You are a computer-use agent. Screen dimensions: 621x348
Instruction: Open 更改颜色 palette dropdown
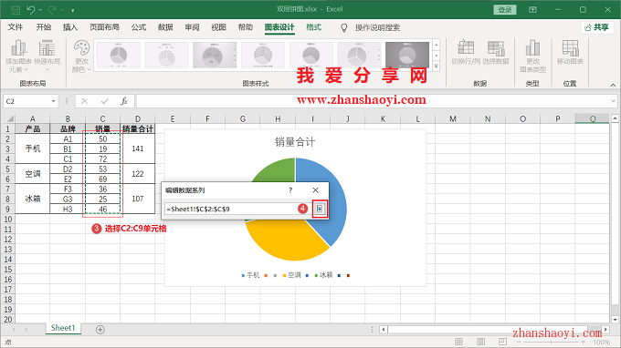click(x=81, y=56)
